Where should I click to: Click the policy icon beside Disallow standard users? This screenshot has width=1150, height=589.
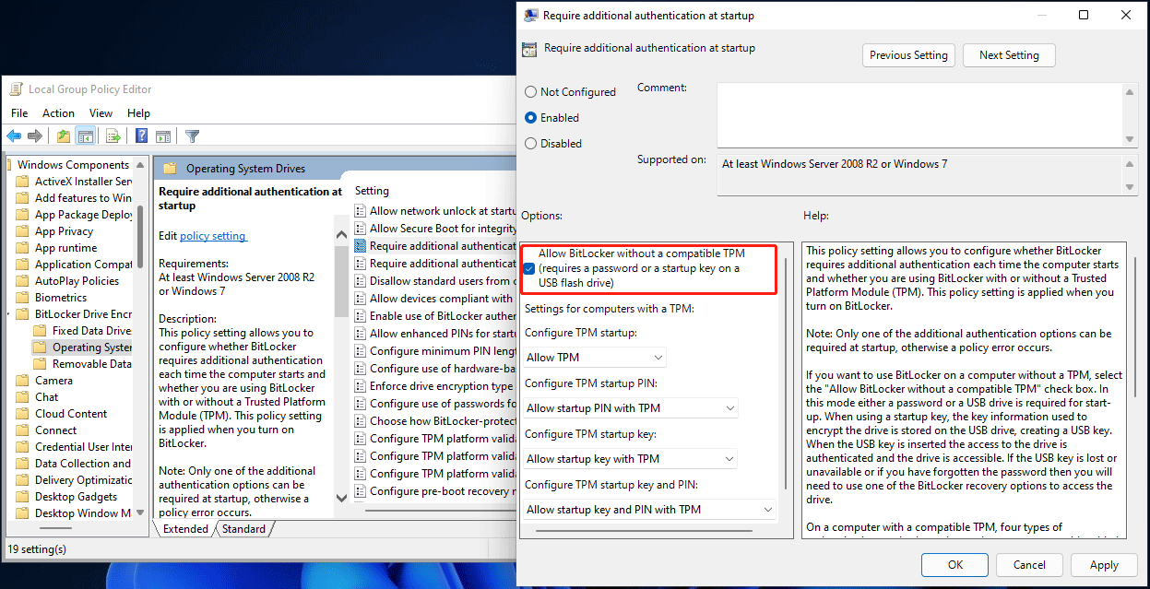point(361,281)
